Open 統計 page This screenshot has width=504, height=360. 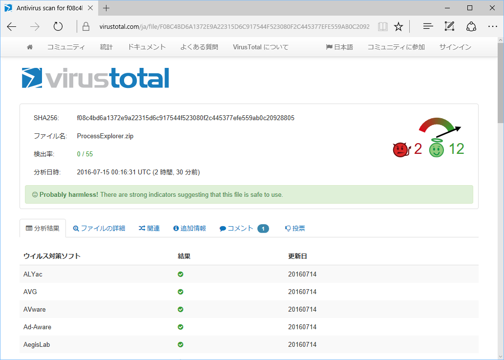(x=106, y=47)
